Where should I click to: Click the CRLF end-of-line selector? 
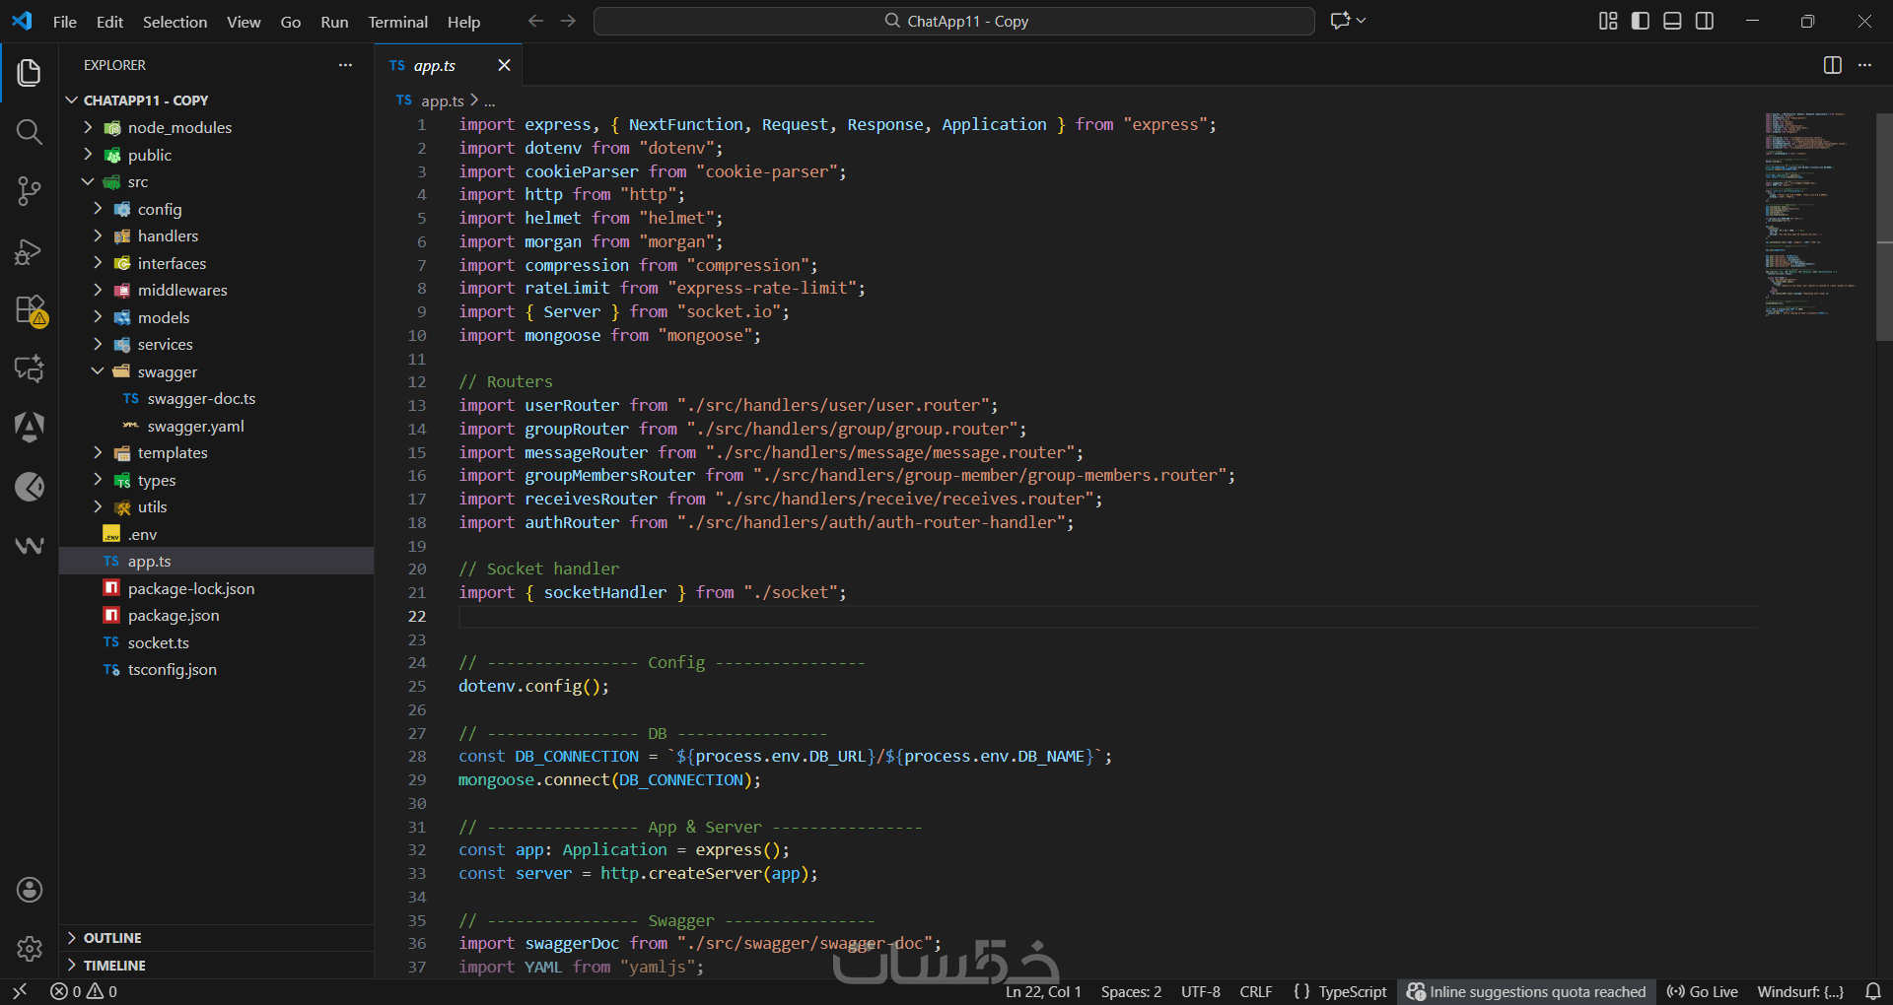tap(1256, 991)
